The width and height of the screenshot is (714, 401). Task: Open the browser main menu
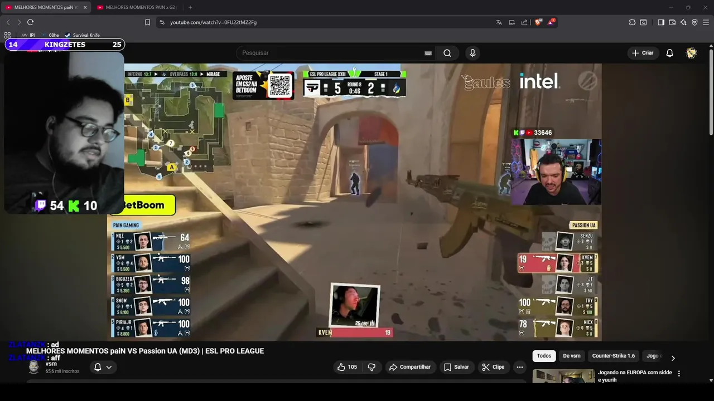click(706, 22)
